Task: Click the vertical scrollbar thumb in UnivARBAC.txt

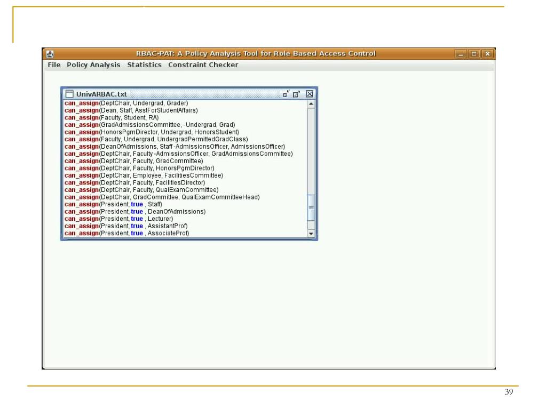Action: (311, 207)
